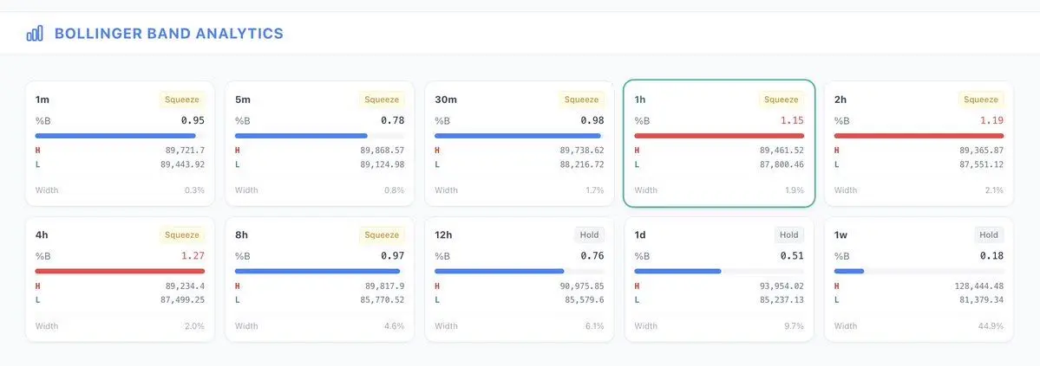Click the Squeeze badge on 4h card

pyautogui.click(x=182, y=235)
